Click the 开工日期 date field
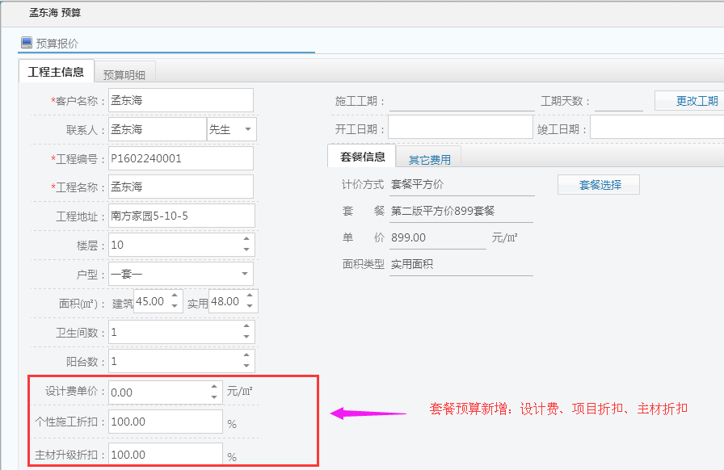724x470 pixels. [x=460, y=128]
